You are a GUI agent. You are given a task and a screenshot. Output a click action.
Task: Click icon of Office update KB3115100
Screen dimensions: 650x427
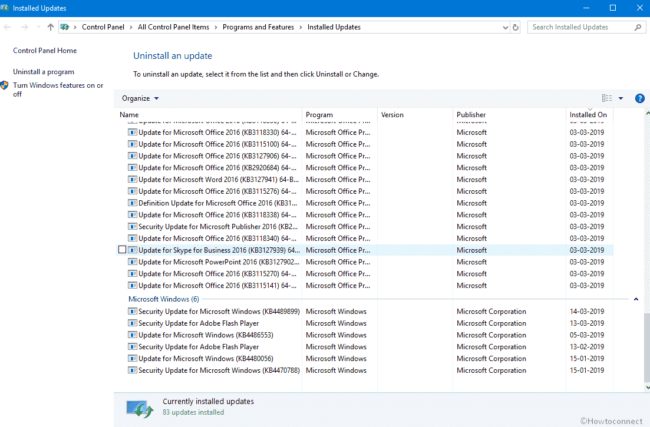(133, 144)
